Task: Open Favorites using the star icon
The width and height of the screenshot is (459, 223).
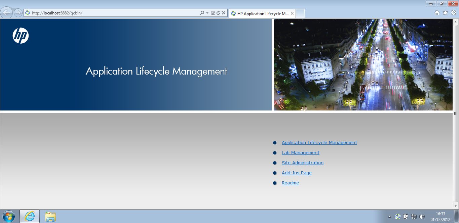Action: click(445, 13)
